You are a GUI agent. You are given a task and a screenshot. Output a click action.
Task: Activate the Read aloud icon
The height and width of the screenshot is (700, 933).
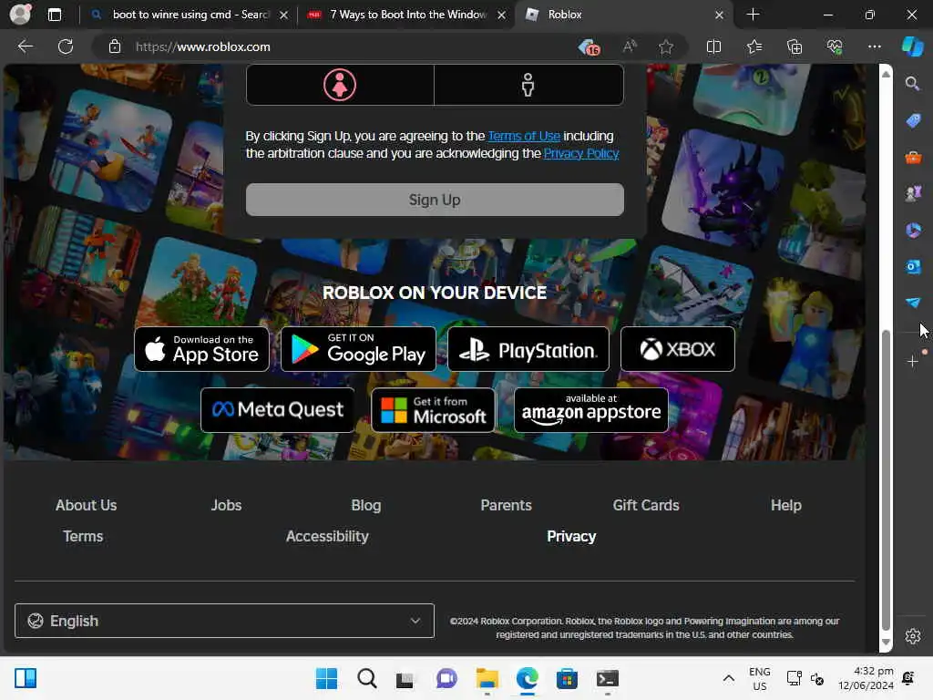pos(630,46)
